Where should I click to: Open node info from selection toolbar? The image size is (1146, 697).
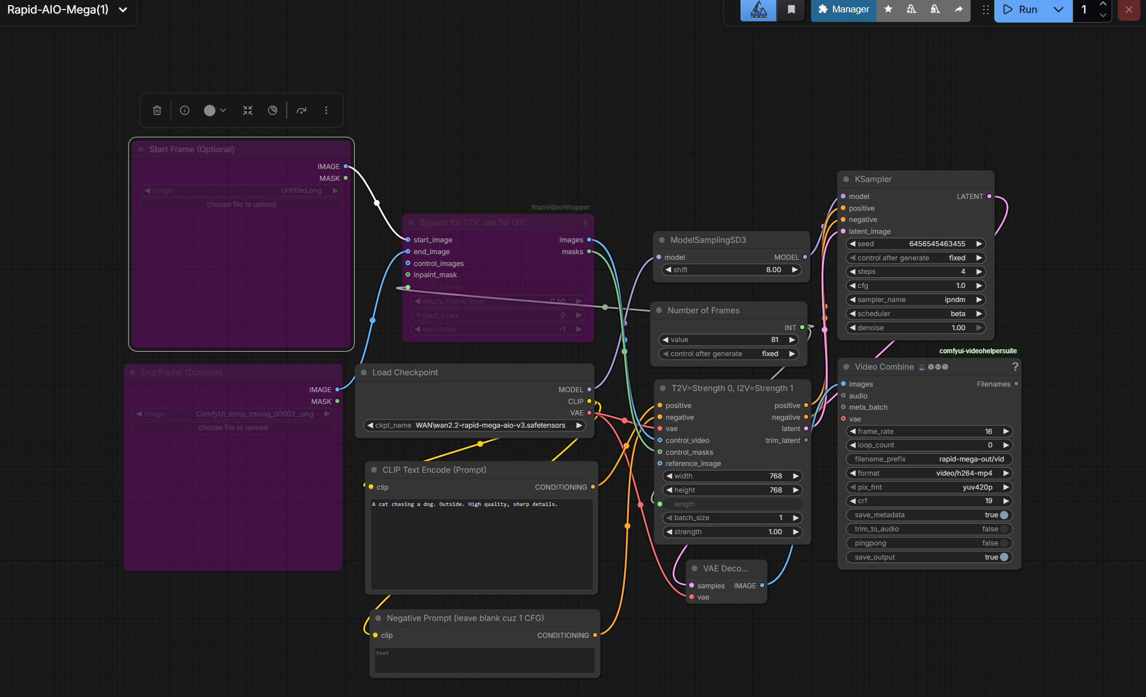(x=184, y=110)
